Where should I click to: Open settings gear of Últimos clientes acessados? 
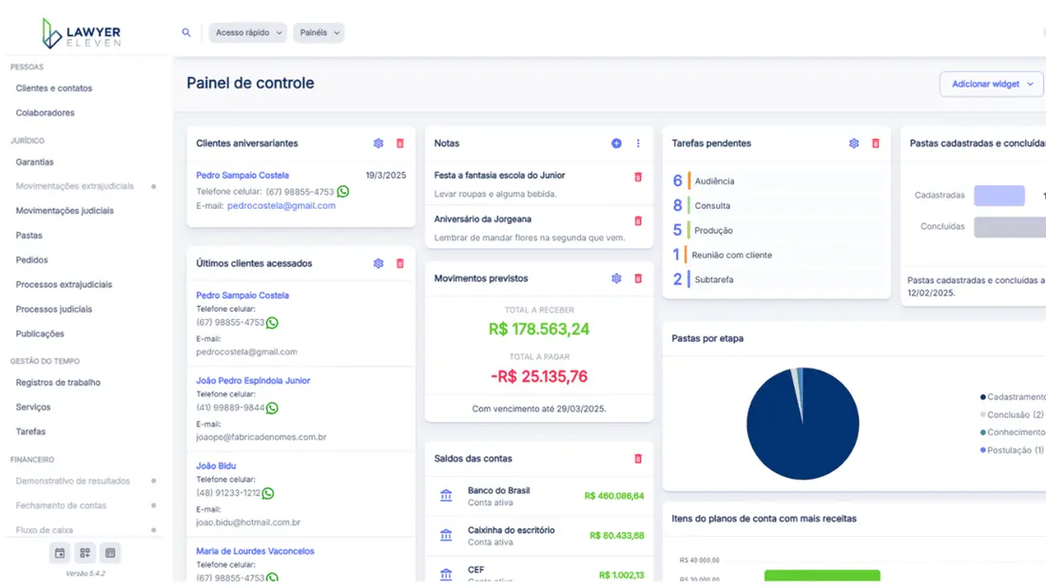point(378,263)
